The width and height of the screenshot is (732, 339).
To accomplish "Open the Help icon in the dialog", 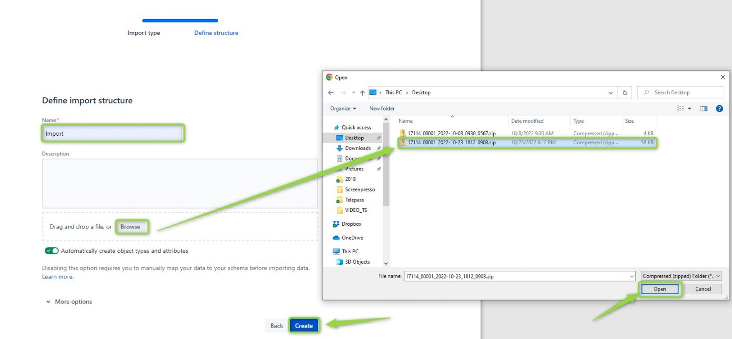I will 719,108.
